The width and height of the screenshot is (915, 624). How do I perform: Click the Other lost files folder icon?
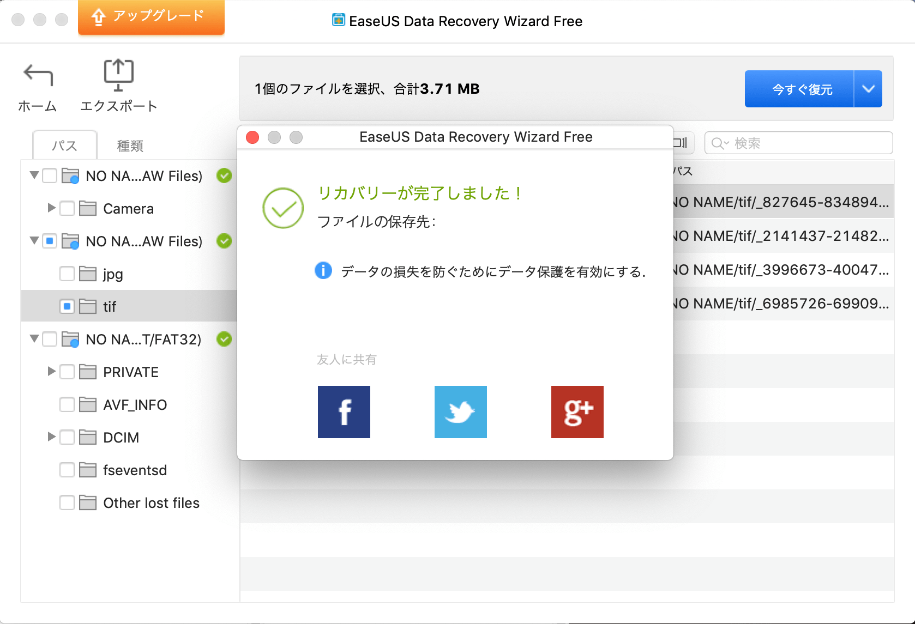pyautogui.click(x=88, y=502)
